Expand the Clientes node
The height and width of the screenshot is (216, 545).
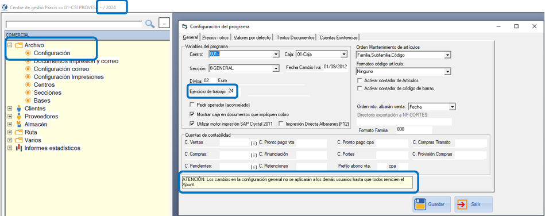10,109
